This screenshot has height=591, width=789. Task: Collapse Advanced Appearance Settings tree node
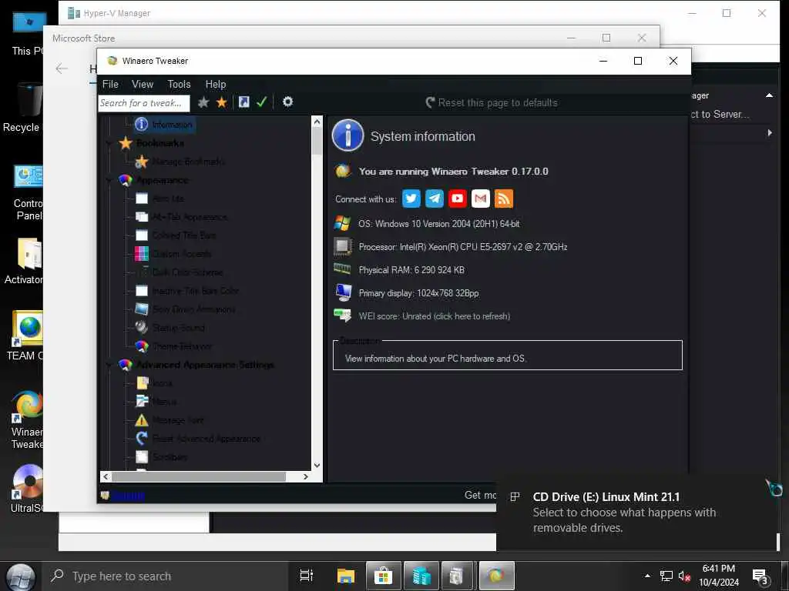tap(109, 365)
